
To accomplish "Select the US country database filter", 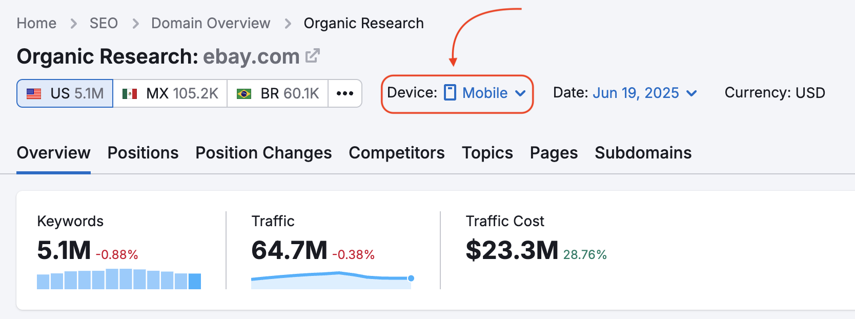I will coord(64,93).
